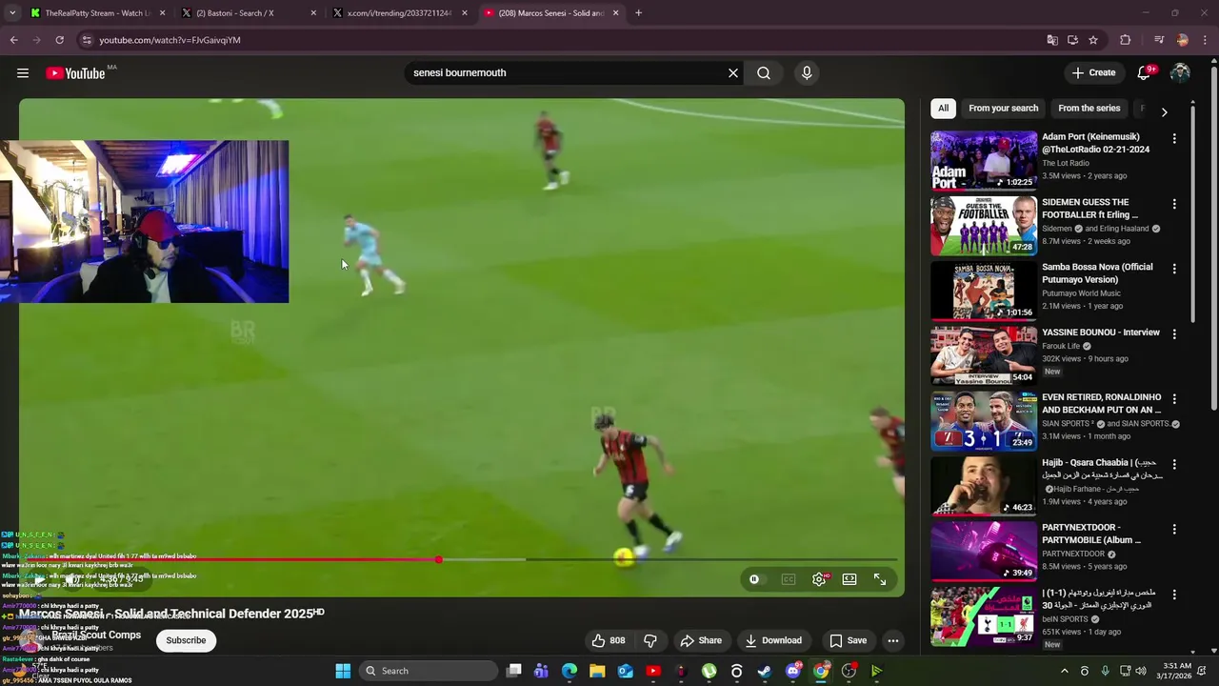Image resolution: width=1219 pixels, height=686 pixels.
Task: Reload the page
Action: 59,40
